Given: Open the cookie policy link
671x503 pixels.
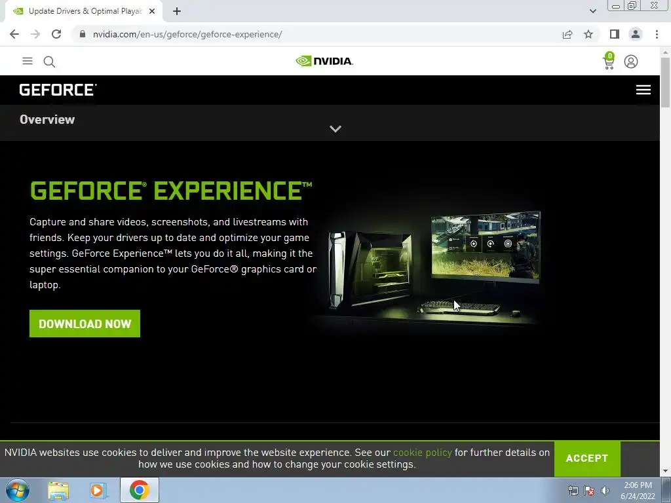Looking at the screenshot, I should pos(423,453).
